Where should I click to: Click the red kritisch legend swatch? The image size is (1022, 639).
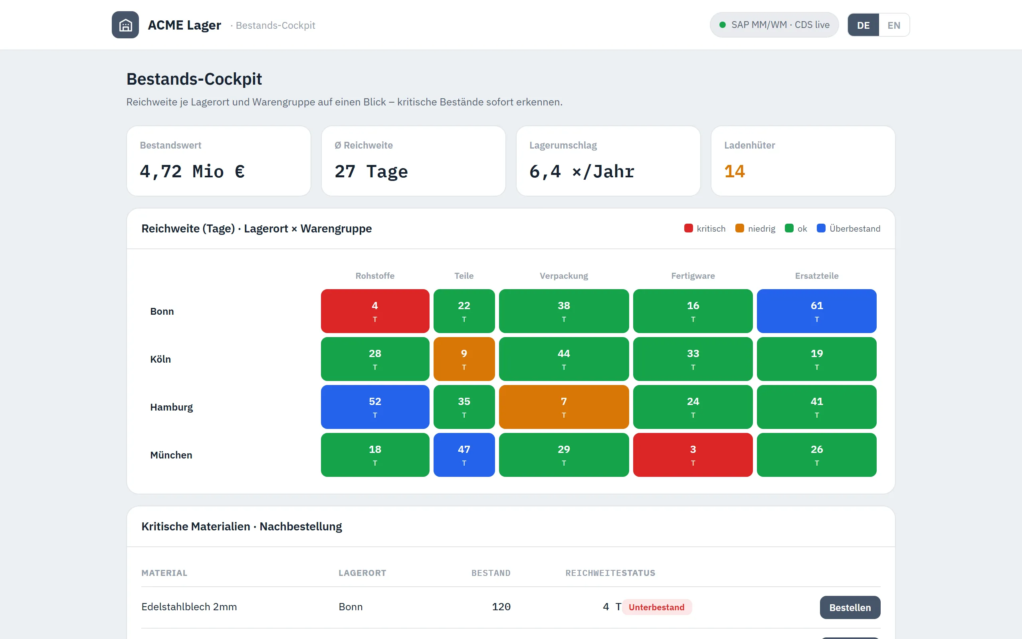point(688,228)
